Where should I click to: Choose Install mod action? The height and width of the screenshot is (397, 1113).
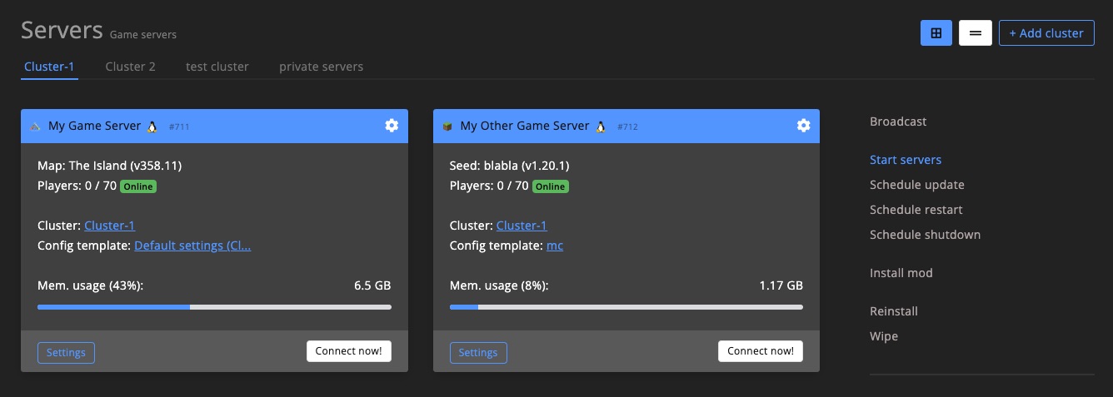point(901,273)
